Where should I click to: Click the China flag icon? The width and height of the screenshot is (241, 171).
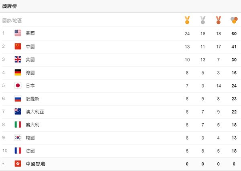pos(18,46)
